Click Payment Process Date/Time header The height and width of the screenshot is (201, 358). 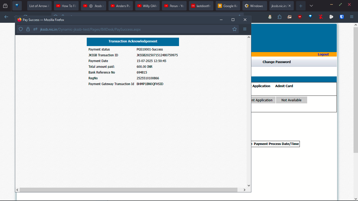[x=276, y=144]
